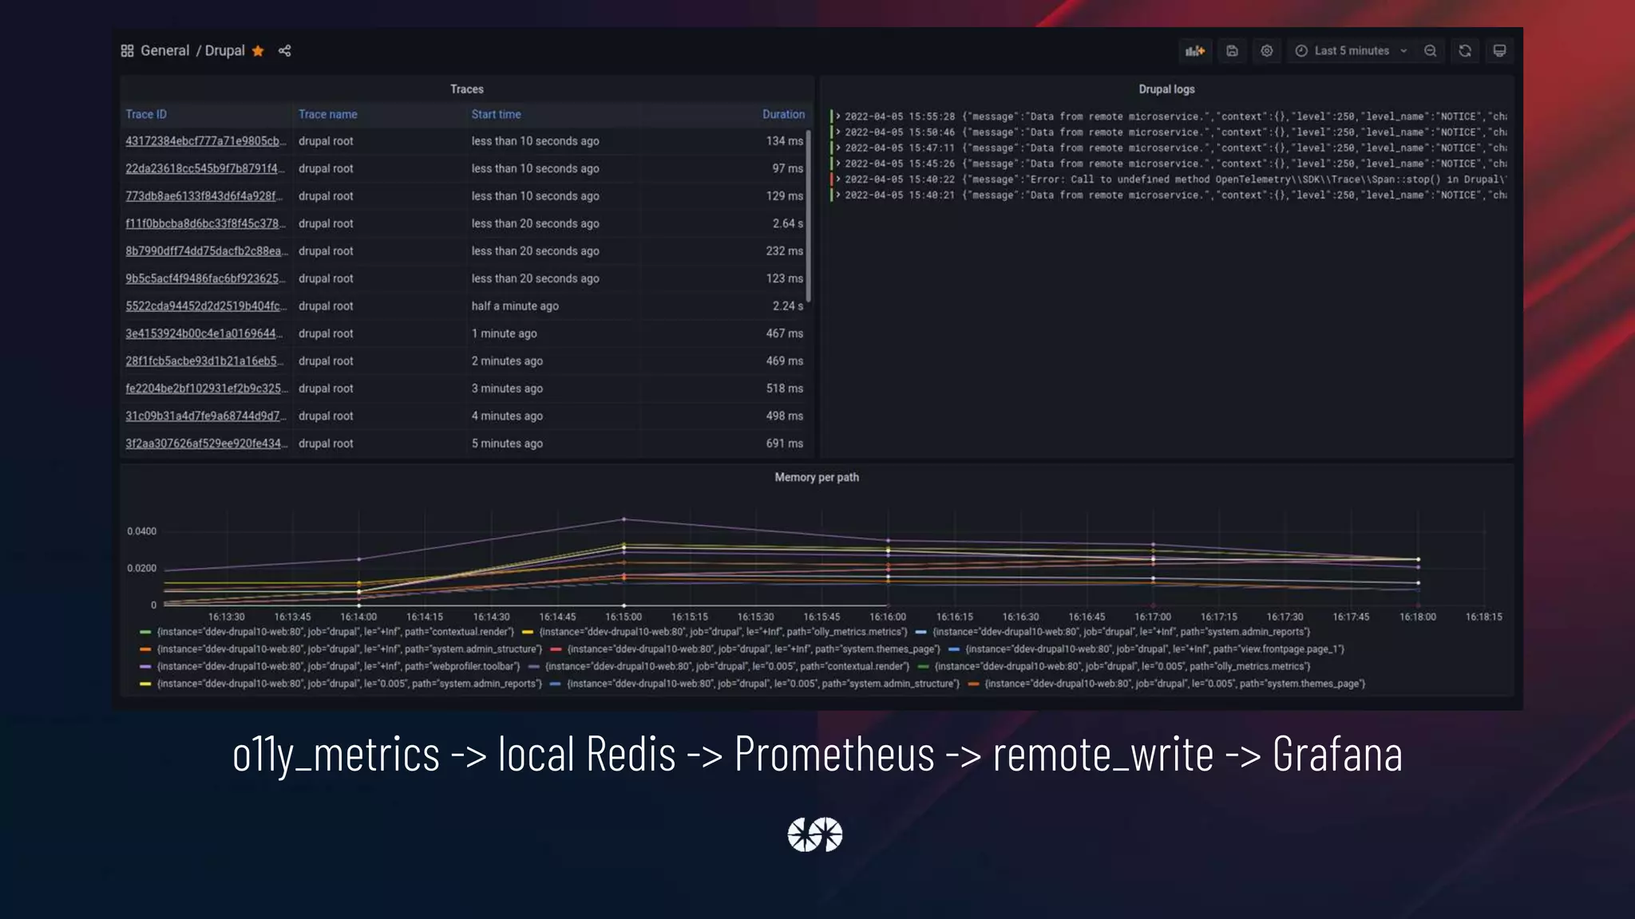
Task: Click the 0.0400 y-axis label
Action: coord(141,531)
